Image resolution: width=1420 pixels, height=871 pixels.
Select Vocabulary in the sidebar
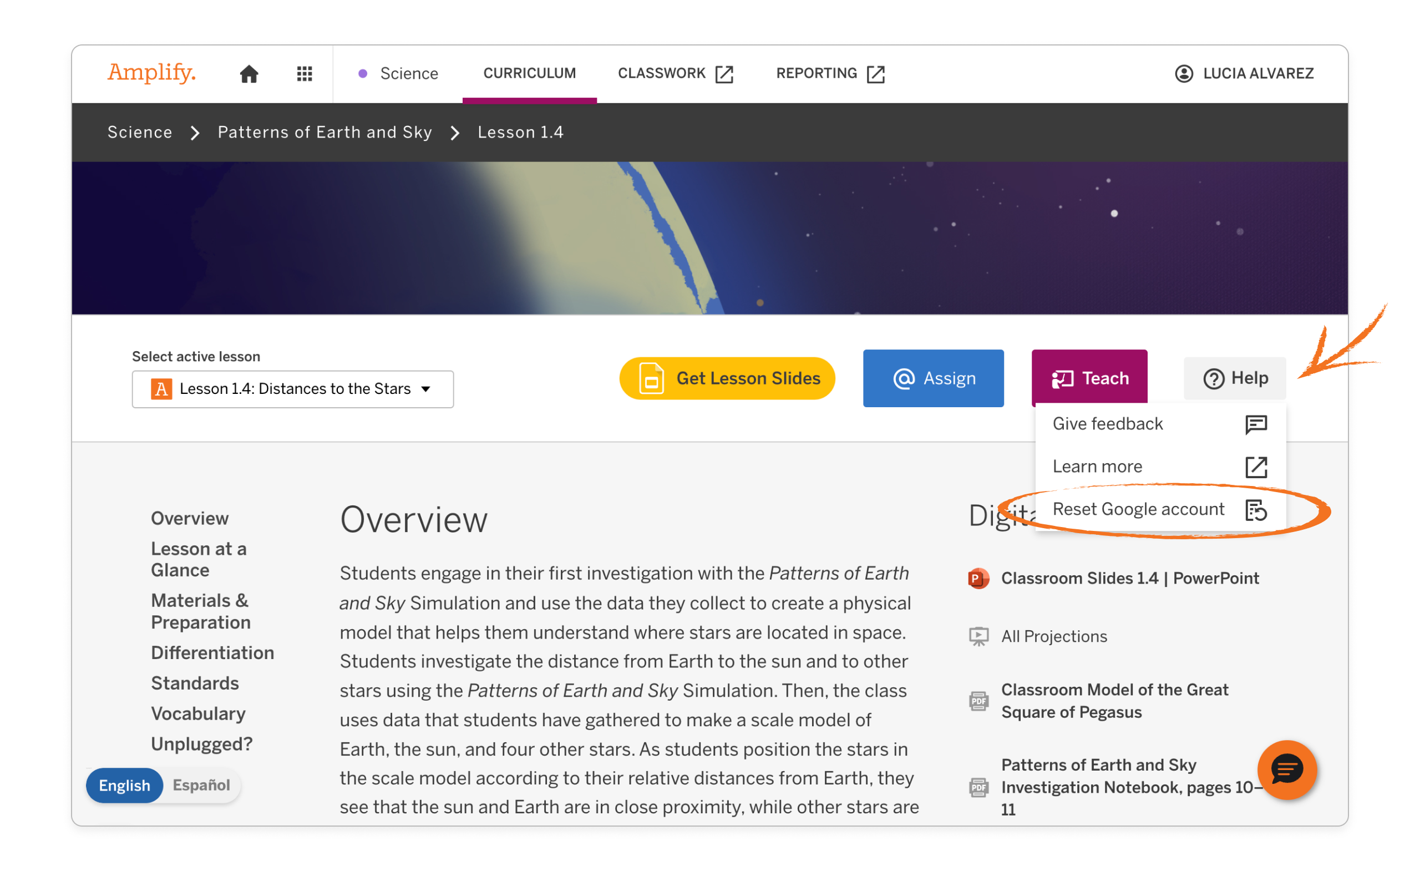point(197,713)
